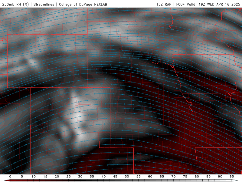The image size is (242, 182).
Task: Click the "F004 Valid: 19Z WED APR 16 2025" text
Action: coord(208,4)
